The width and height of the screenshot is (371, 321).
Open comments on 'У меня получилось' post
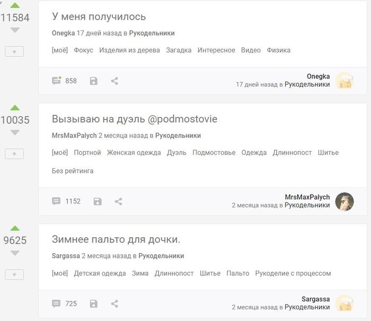point(56,81)
